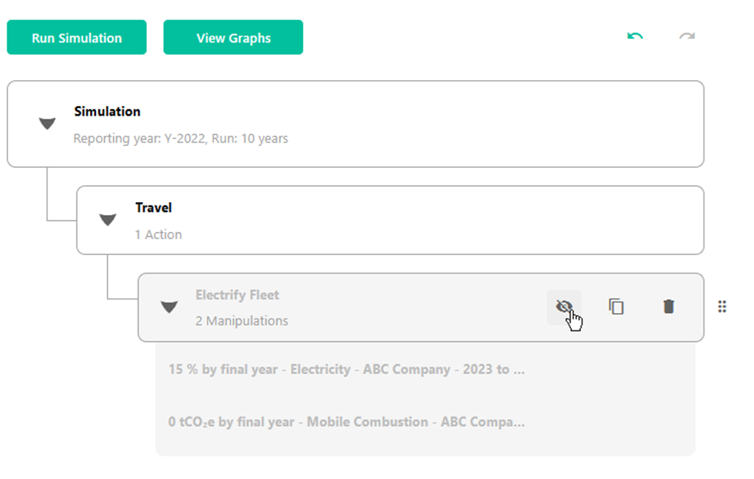
Task: Collapse the Travel group arrow
Action: [107, 220]
